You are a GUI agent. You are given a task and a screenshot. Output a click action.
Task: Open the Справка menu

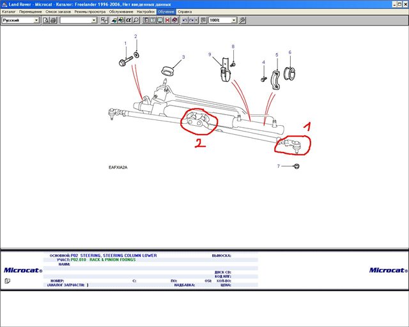pos(185,11)
